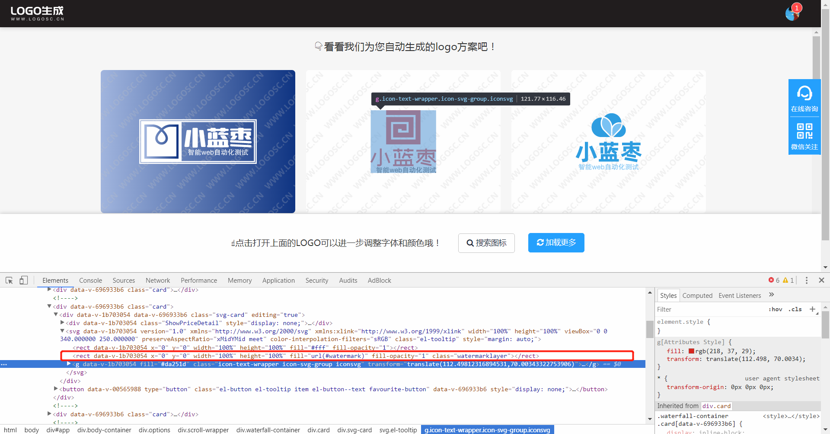830x434 pixels.
Task: Toggle the .cls class editor
Action: pyautogui.click(x=795, y=309)
